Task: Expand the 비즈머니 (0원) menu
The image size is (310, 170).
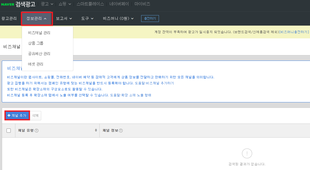Action: tap(118, 18)
